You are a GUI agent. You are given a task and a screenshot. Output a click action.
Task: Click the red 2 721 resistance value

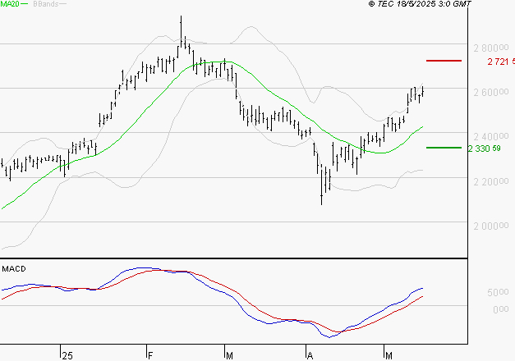pyautogui.click(x=501, y=62)
